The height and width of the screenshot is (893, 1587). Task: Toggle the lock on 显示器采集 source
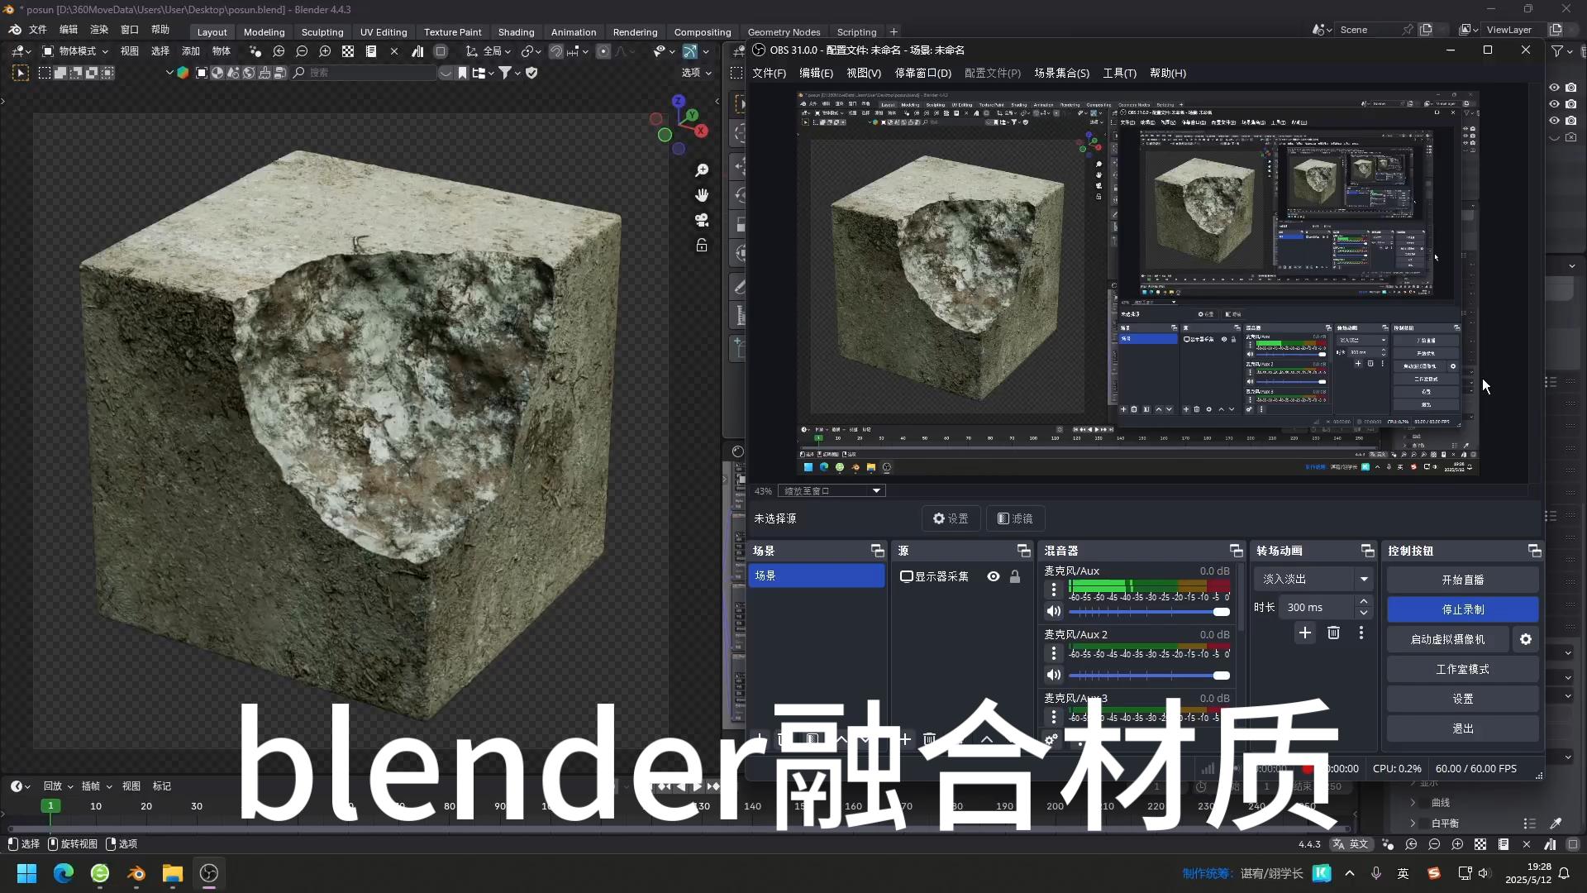click(x=1015, y=576)
